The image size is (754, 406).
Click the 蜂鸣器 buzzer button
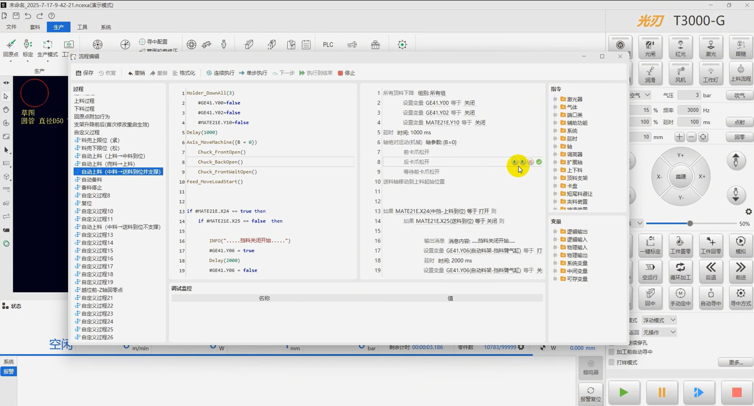tap(591, 367)
